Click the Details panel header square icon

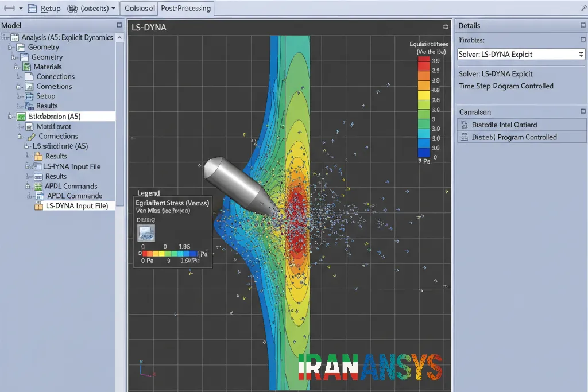coord(583,25)
